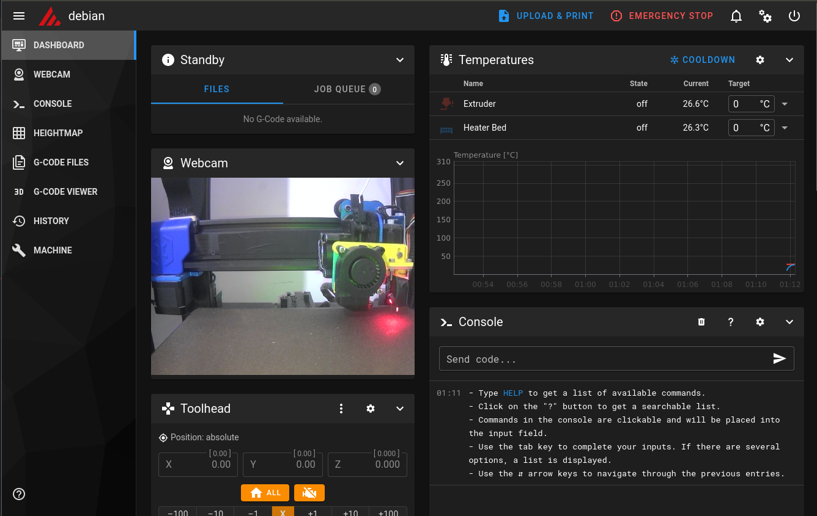Click the HELP command link in the console
The image size is (817, 516).
pyautogui.click(x=513, y=393)
